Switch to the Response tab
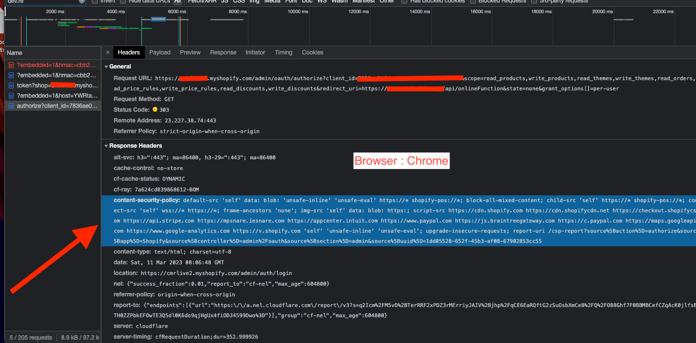This screenshot has height=343, width=696. [223, 52]
